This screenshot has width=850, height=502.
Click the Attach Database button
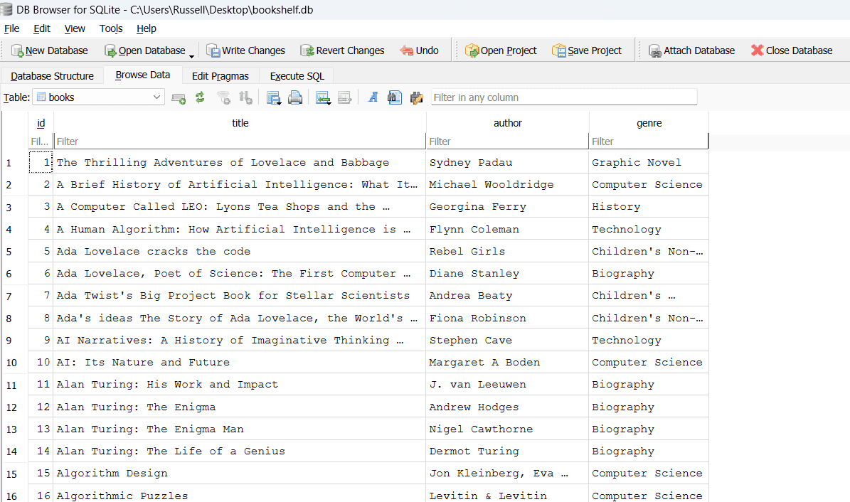point(691,50)
